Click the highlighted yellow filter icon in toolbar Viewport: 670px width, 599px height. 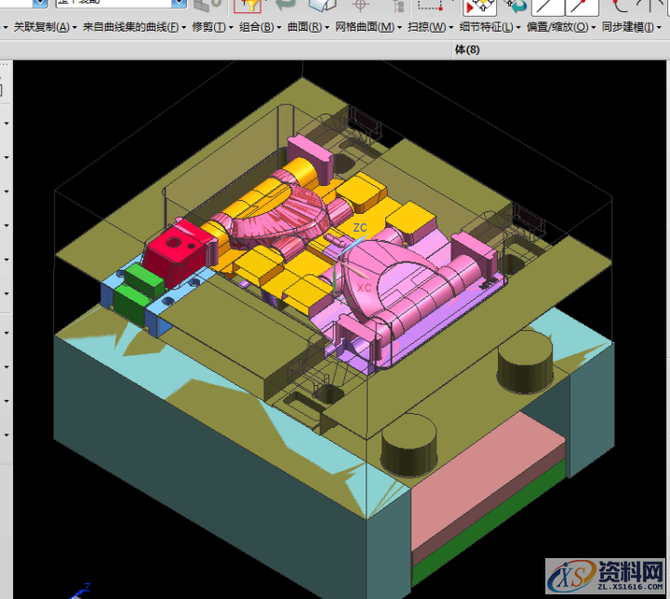pyautogui.click(x=247, y=6)
